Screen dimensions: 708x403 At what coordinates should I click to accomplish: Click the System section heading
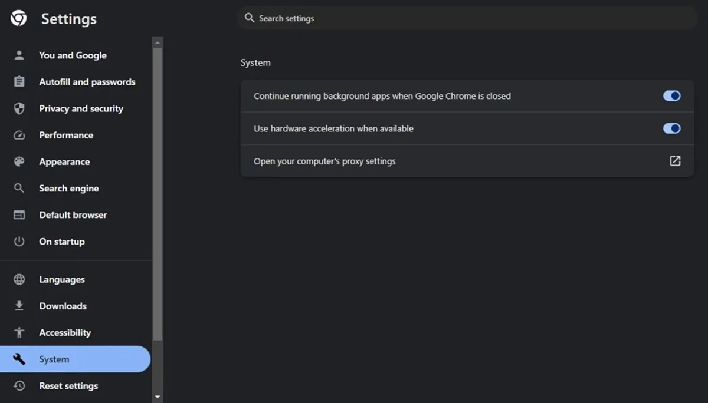[255, 63]
